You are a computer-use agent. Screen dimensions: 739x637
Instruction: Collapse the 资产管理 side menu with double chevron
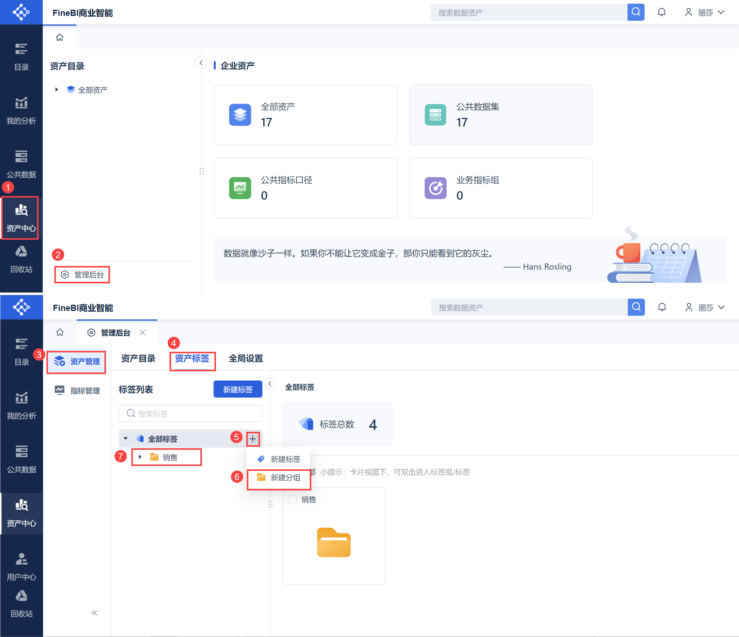[94, 612]
